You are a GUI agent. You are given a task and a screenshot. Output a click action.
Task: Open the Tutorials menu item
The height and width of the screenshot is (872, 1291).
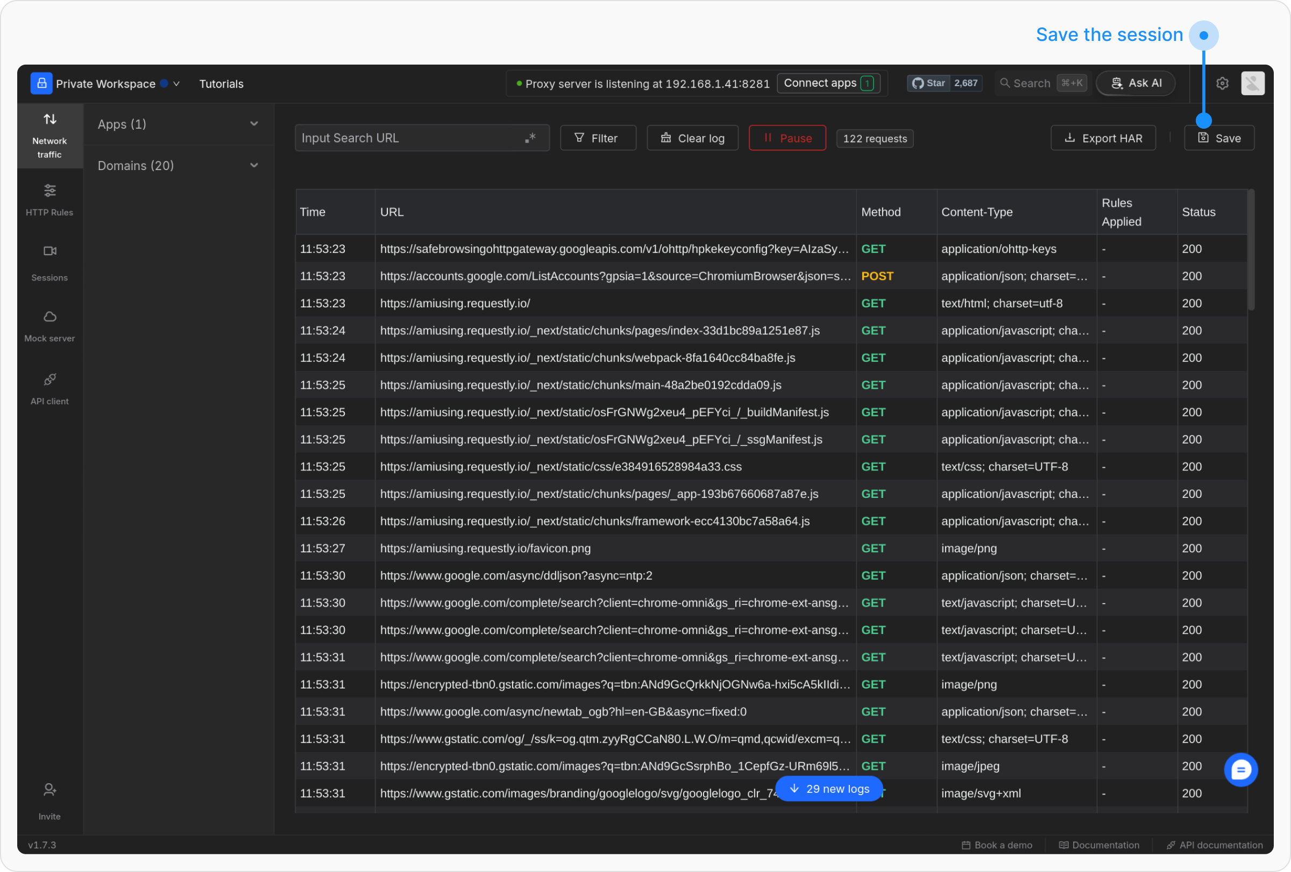[x=221, y=84]
